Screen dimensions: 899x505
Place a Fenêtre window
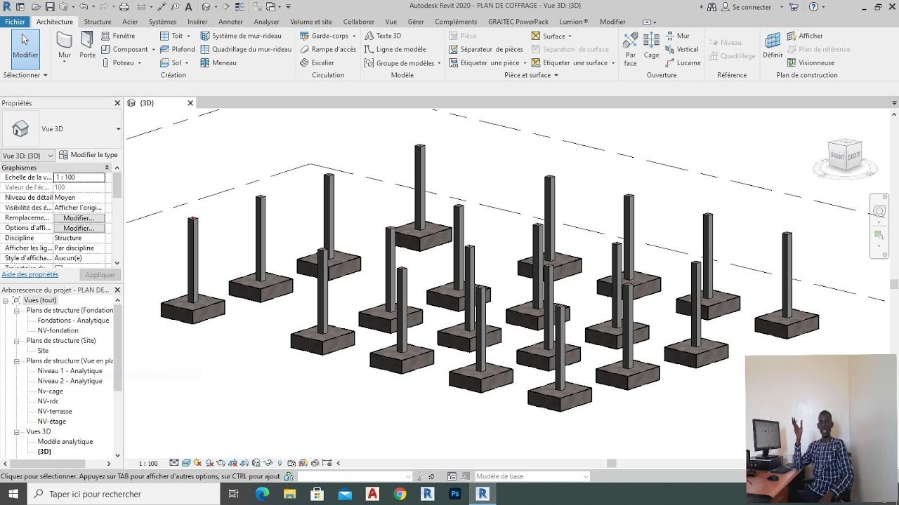point(118,36)
